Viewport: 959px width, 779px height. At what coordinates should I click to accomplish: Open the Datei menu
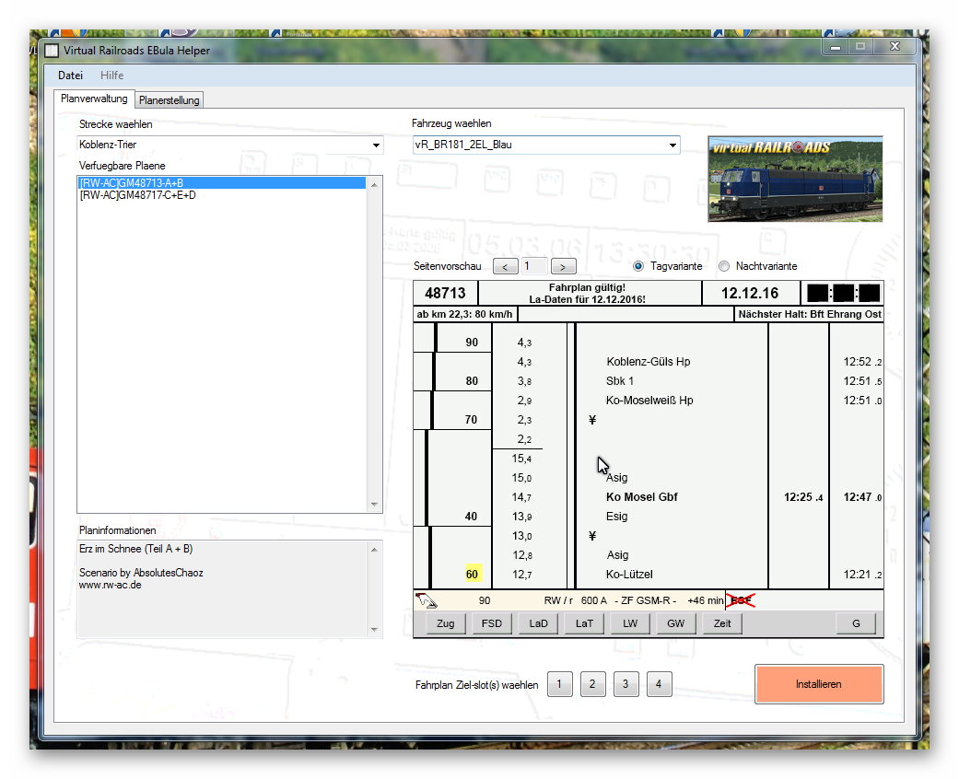click(x=70, y=76)
